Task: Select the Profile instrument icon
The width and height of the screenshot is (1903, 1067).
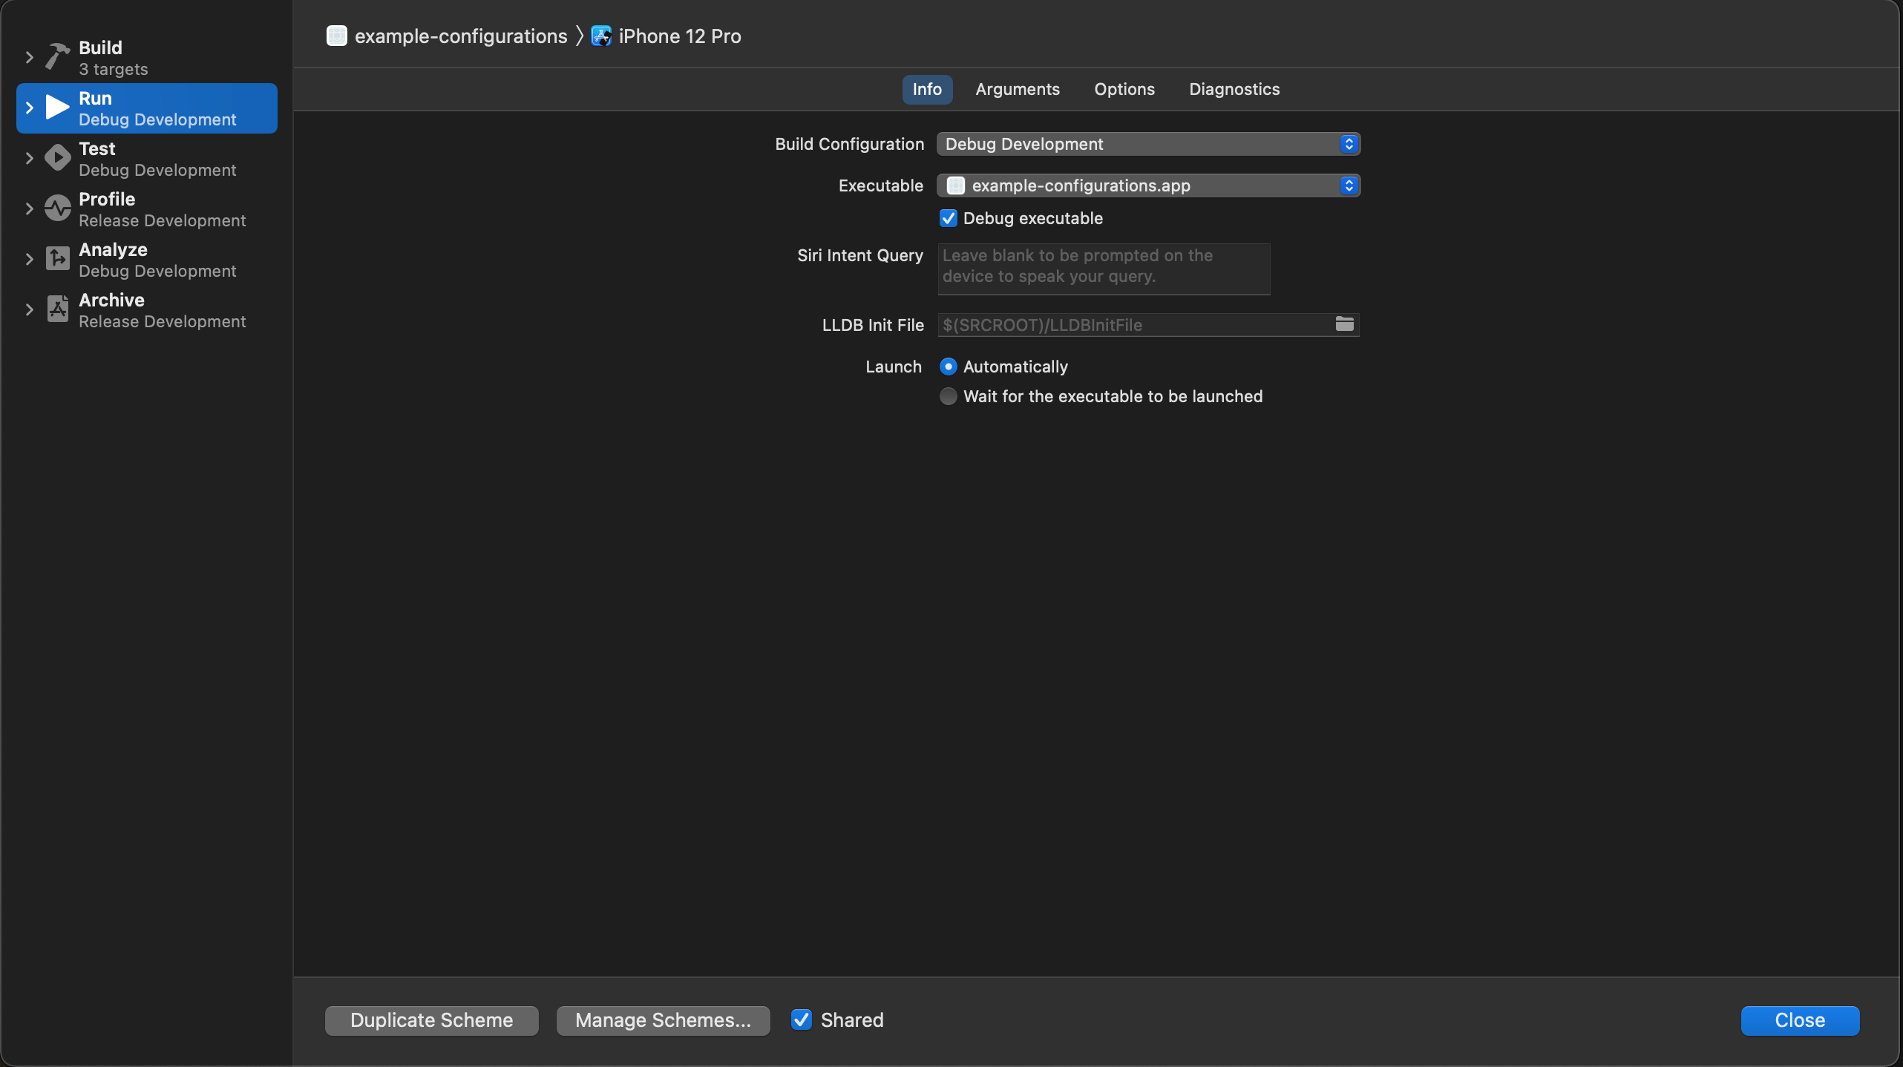Action: point(57,209)
